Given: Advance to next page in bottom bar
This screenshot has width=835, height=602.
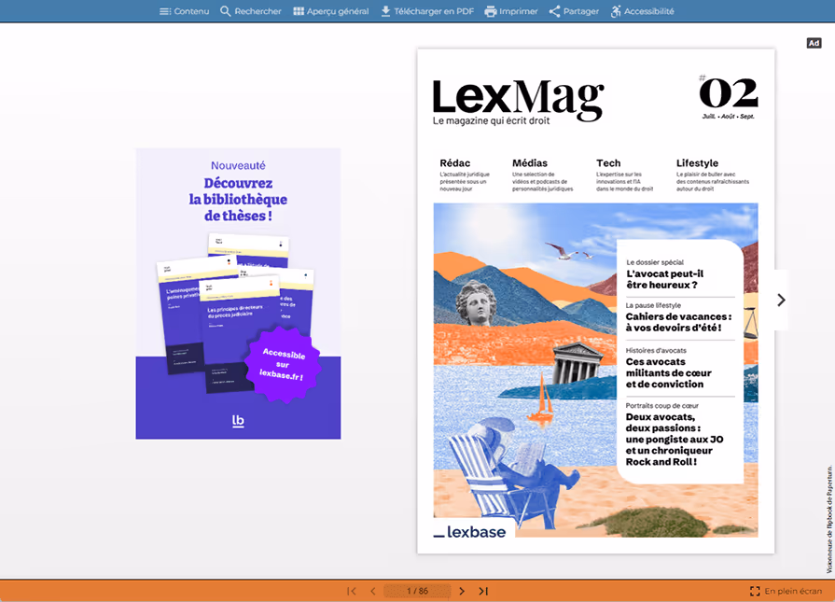Looking at the screenshot, I should pyautogui.click(x=462, y=591).
